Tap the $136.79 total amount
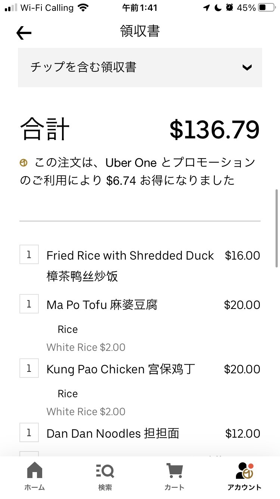280x499 pixels. point(214,130)
